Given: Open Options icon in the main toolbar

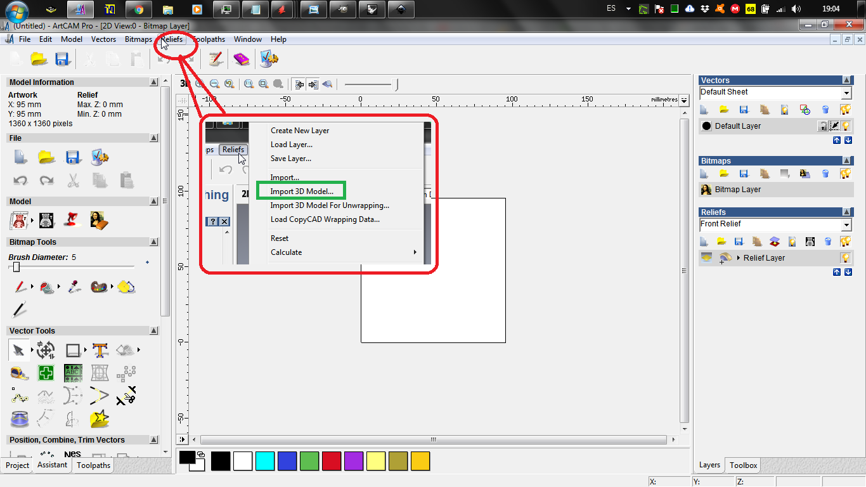Looking at the screenshot, I should pos(269,59).
